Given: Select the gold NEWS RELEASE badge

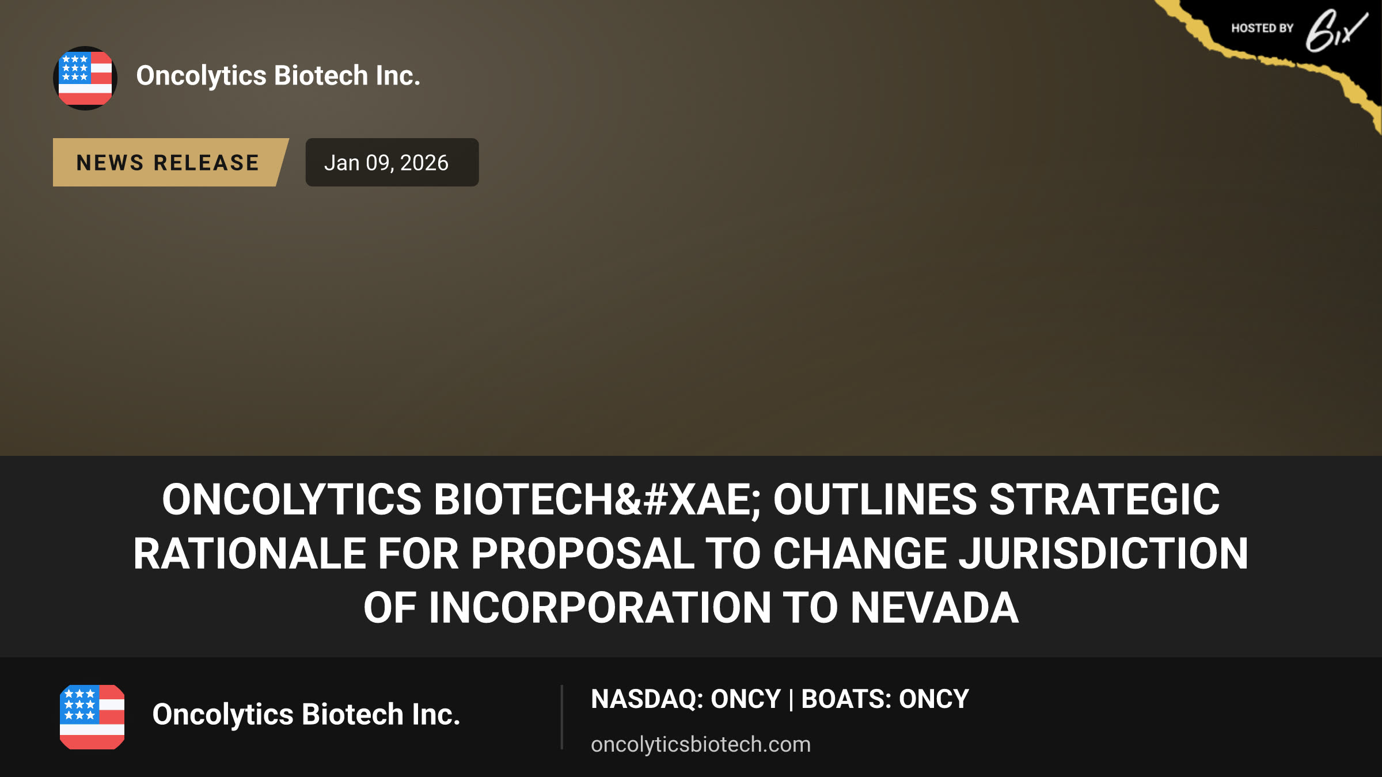Looking at the screenshot, I should coord(170,162).
